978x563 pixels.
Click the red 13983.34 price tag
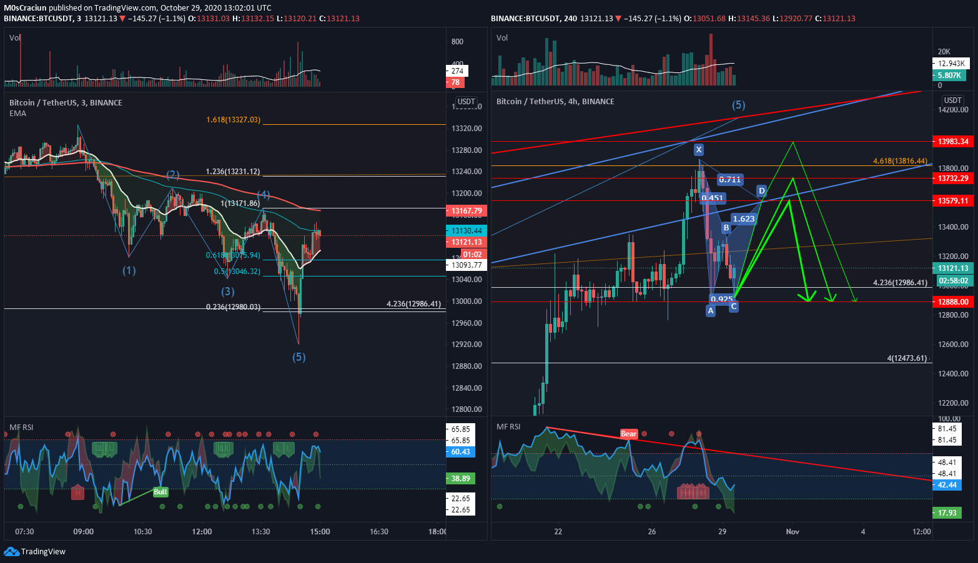coord(953,142)
